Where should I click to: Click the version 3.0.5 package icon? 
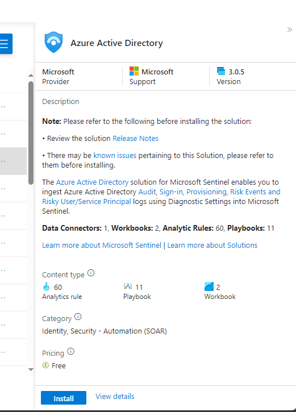pyautogui.click(x=221, y=71)
